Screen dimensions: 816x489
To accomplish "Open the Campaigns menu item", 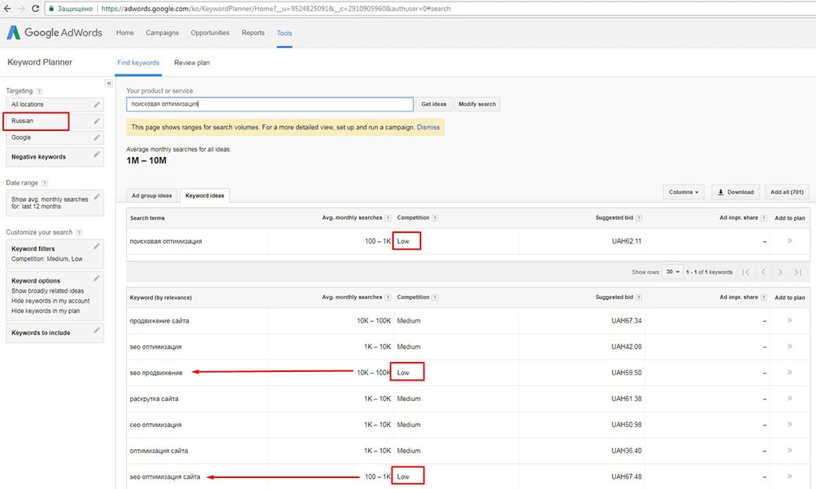I will coord(162,33).
